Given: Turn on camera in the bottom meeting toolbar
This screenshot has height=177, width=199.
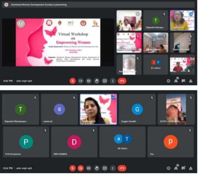Looking at the screenshot, I should pyautogui.click(x=81, y=168).
